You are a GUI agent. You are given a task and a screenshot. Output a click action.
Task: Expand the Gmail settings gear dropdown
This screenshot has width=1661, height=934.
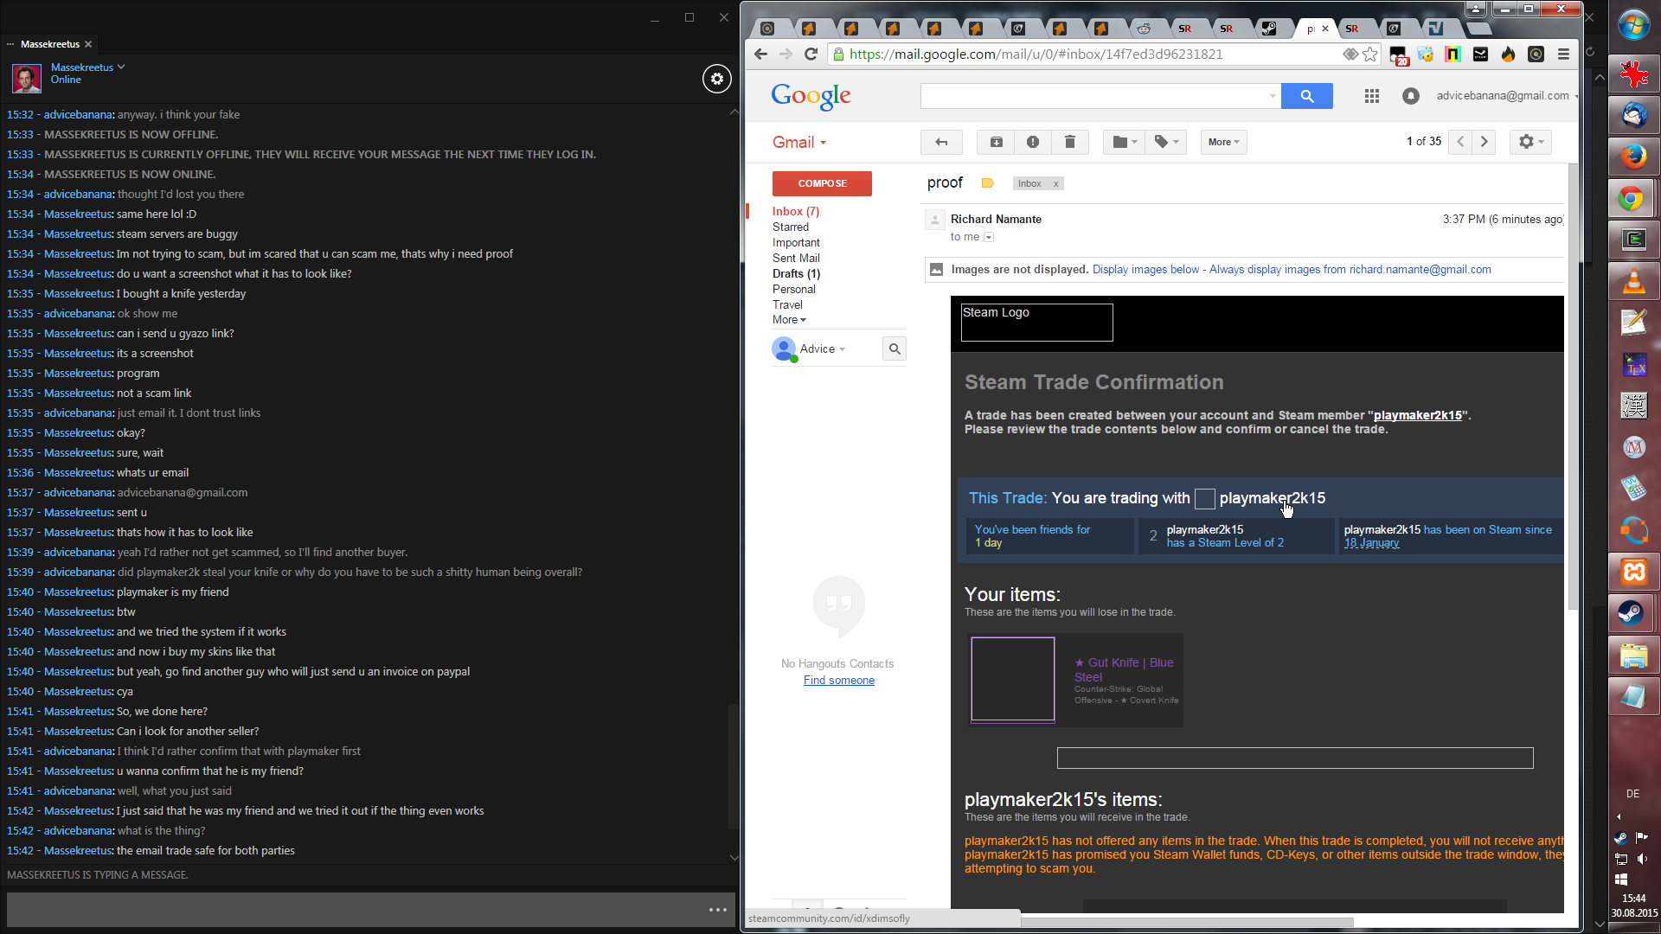[x=1530, y=142]
